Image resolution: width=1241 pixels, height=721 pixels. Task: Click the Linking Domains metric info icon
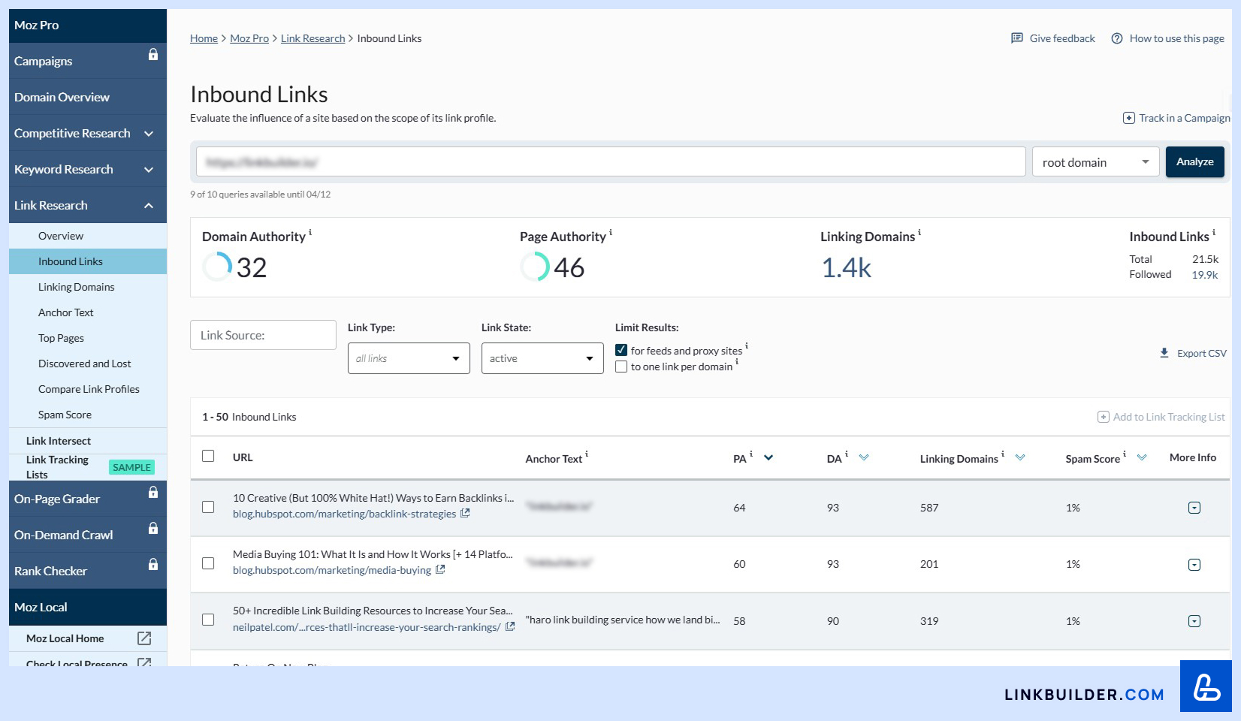tap(919, 233)
